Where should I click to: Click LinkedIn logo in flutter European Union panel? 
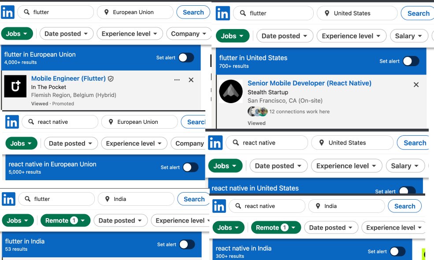(x=8, y=12)
